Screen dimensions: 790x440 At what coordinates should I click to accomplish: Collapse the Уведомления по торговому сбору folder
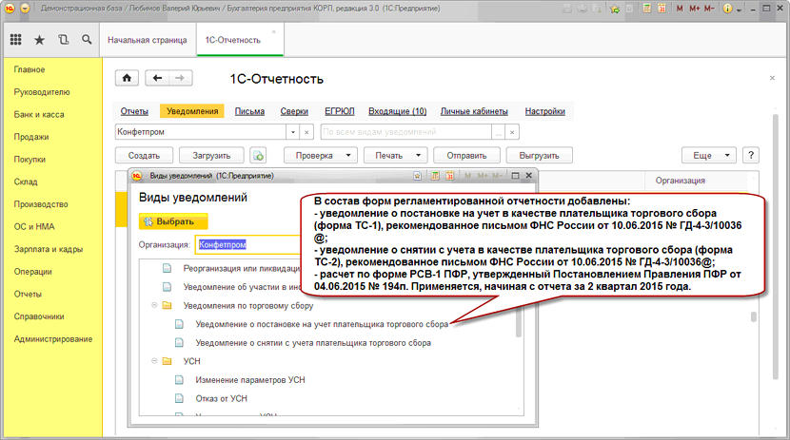point(155,306)
